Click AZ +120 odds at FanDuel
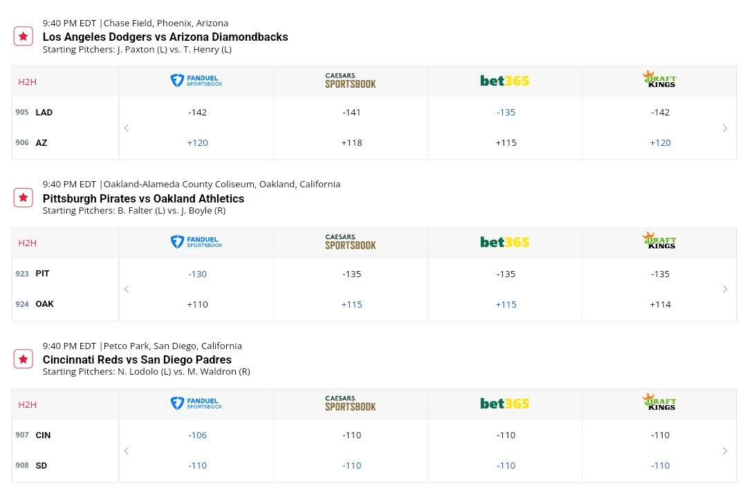 [x=197, y=143]
